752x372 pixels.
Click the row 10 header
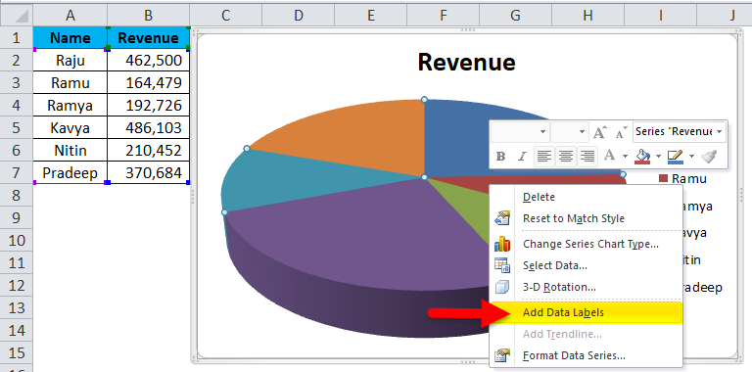(17, 240)
